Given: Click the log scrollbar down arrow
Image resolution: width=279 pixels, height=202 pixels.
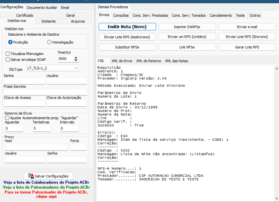Looking at the screenshot, I should [276, 199].
